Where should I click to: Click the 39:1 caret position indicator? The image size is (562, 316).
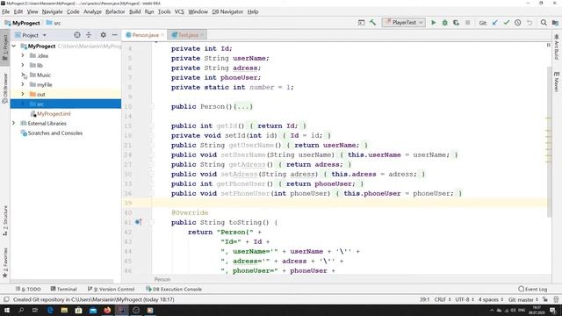click(x=424, y=299)
